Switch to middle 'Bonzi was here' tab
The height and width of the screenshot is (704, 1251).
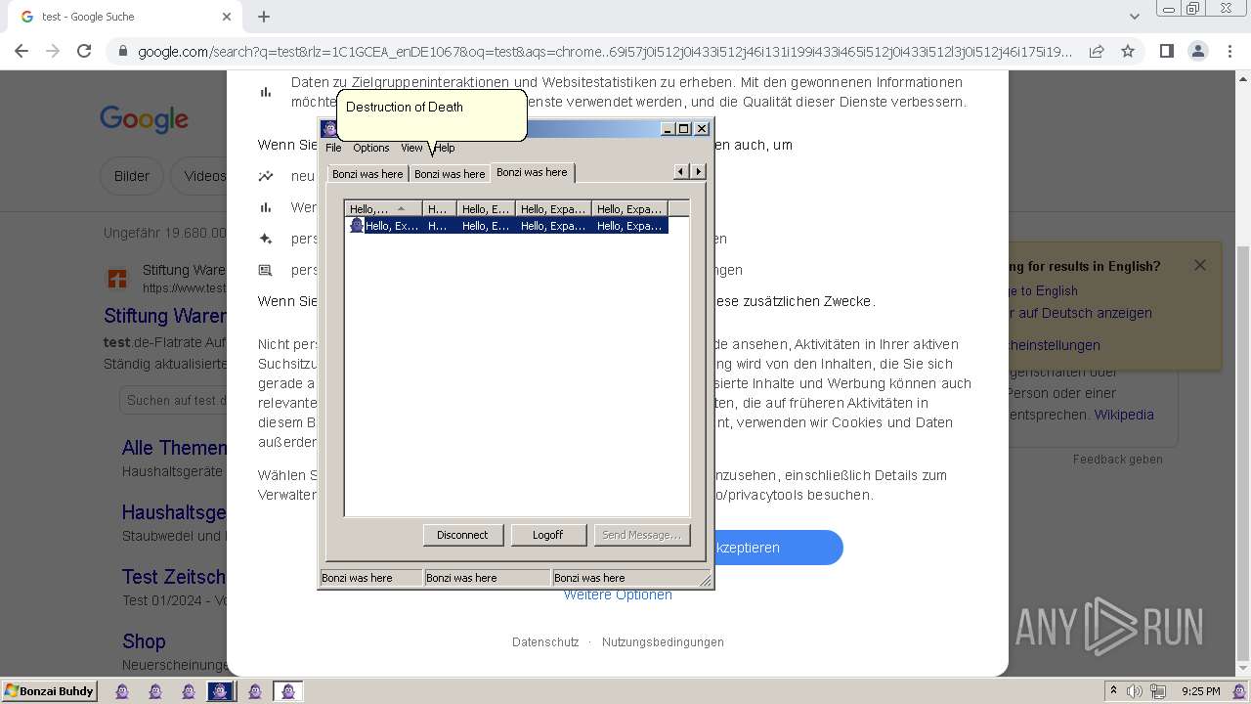[x=450, y=174]
